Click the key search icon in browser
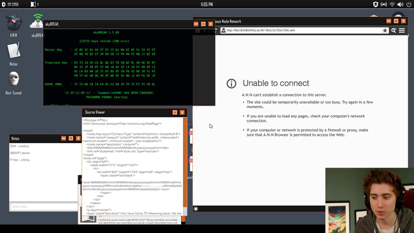Image resolution: width=414 pixels, height=233 pixels. coord(394,30)
